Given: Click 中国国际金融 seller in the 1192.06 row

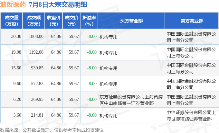Looking at the screenshot, I should (191, 53).
